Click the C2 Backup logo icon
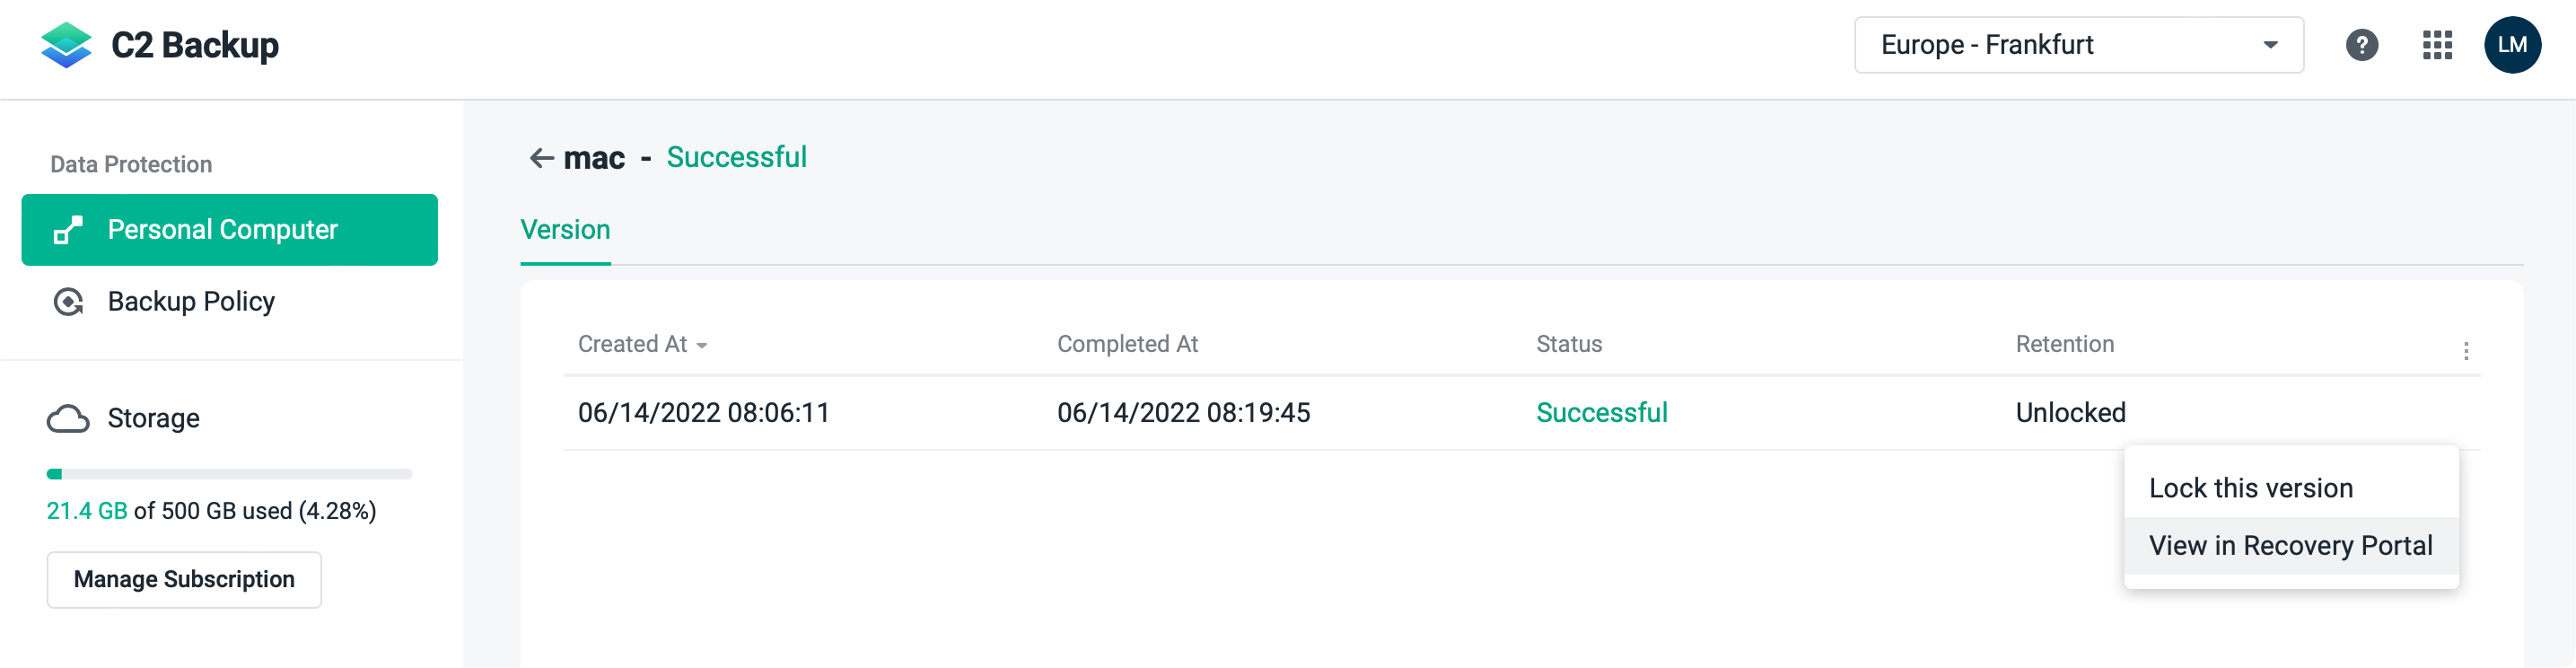This screenshot has width=2576, height=668. coord(66,45)
